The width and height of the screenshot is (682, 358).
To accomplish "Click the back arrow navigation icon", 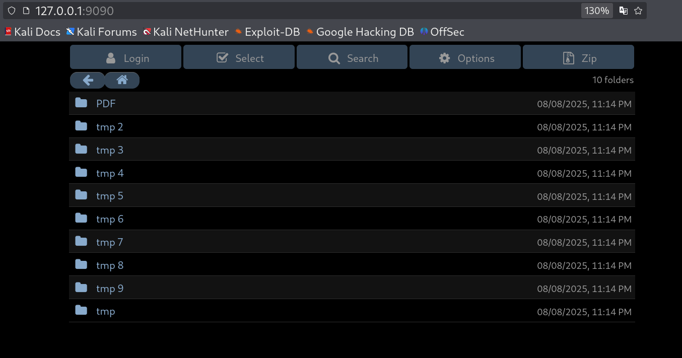I will (x=88, y=80).
